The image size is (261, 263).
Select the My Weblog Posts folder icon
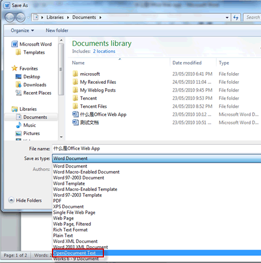pyautogui.click(x=75, y=90)
